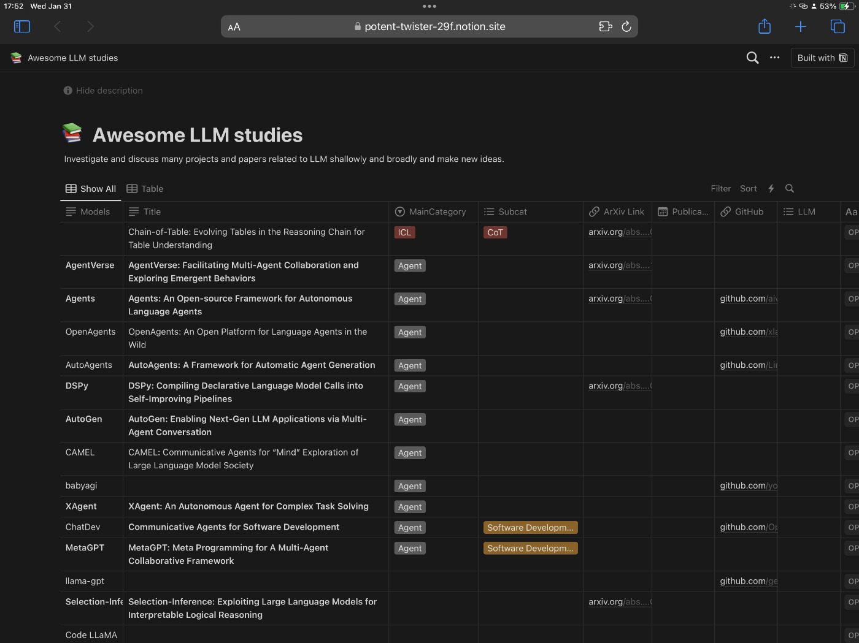The width and height of the screenshot is (859, 643).
Task: Open AA reader text size menu
Action: point(234,27)
